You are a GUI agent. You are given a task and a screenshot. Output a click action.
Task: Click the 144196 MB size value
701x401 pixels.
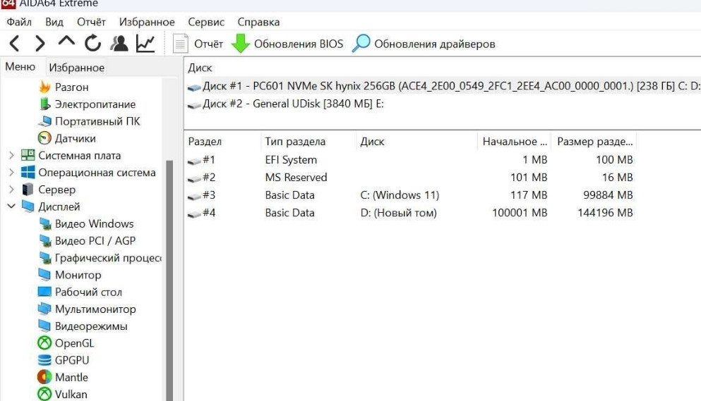click(605, 213)
